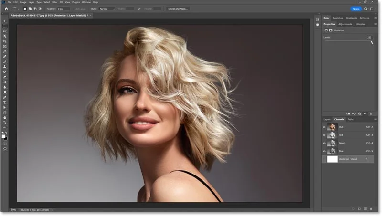Viewport: 382px width, 216px height.
Task: Open the Search magnifier icon near Share
Action: [x=366, y=9]
